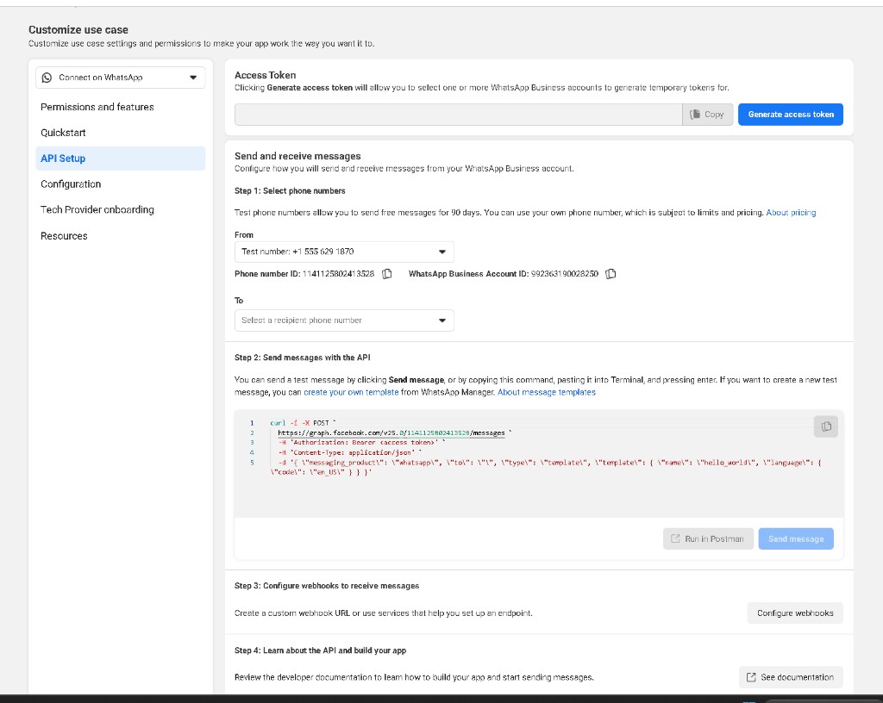Screen dimensions: 883x703
Task: Click the 'Customize use case' heading
Action: (x=78, y=30)
